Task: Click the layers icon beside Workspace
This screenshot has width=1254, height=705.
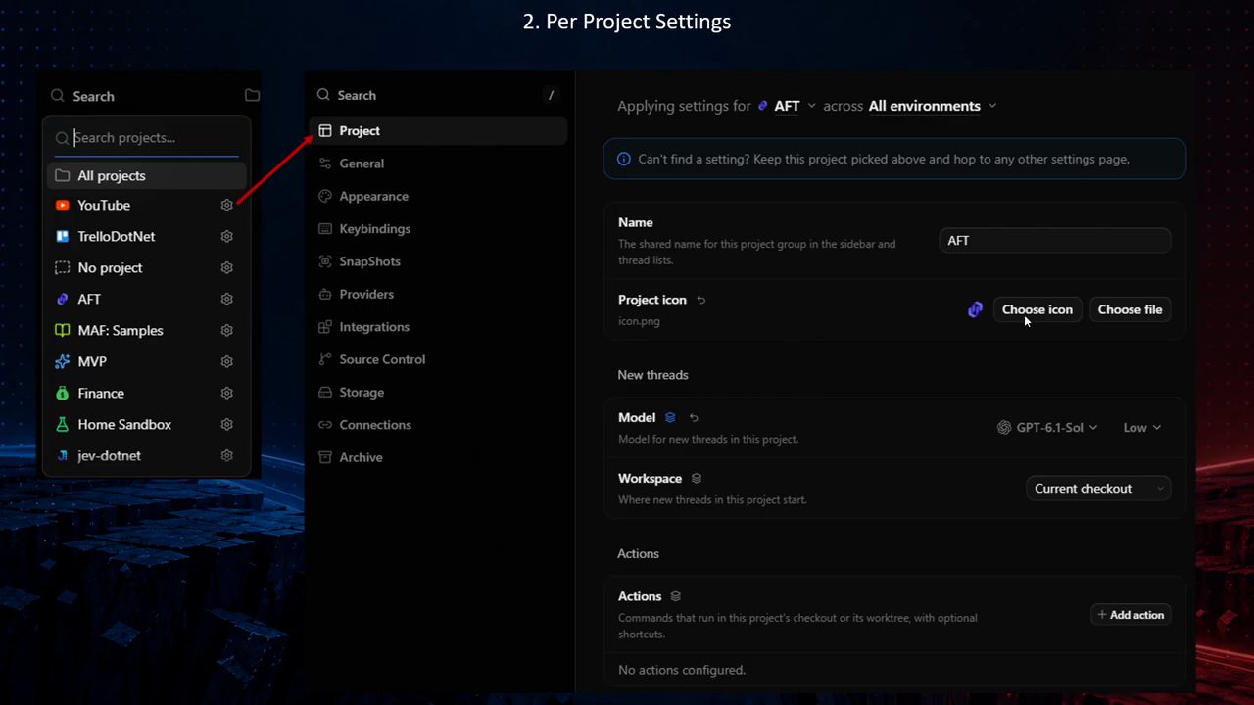Action: (x=697, y=478)
